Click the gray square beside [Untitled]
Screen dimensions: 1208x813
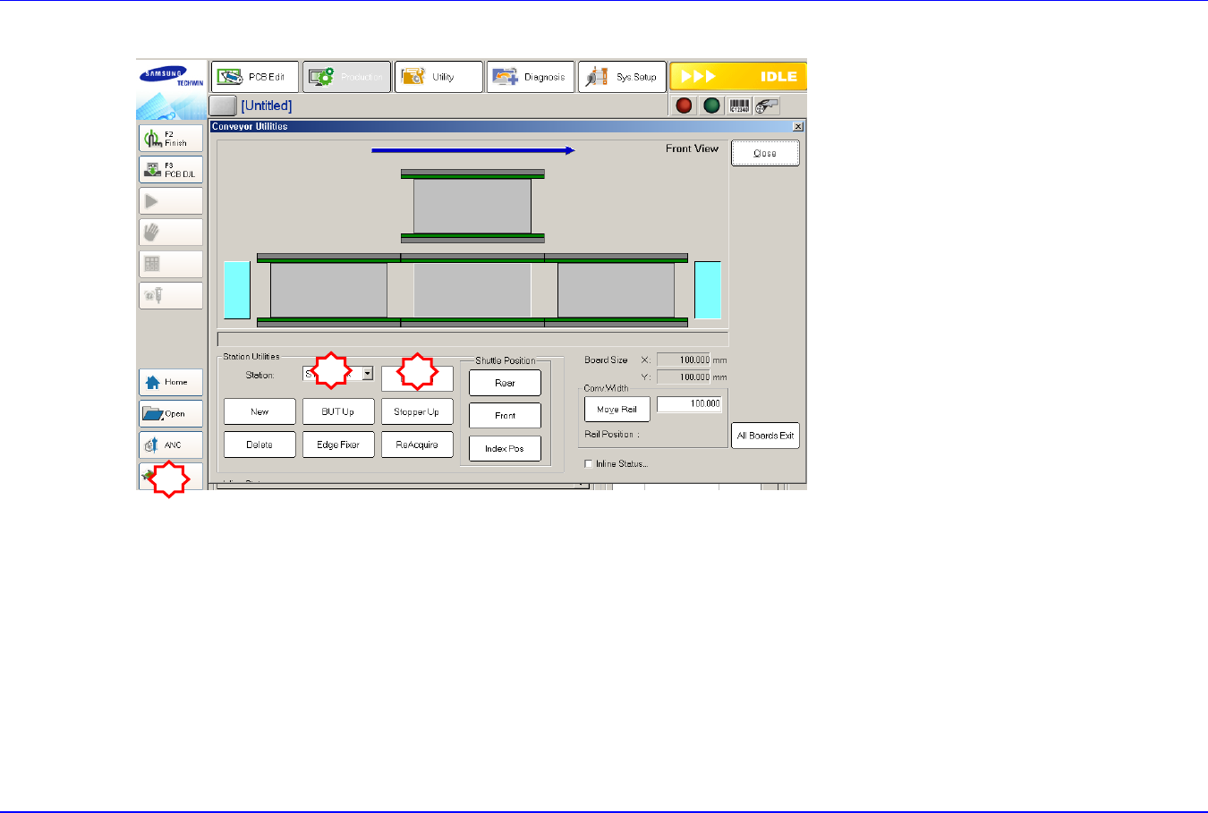(223, 106)
